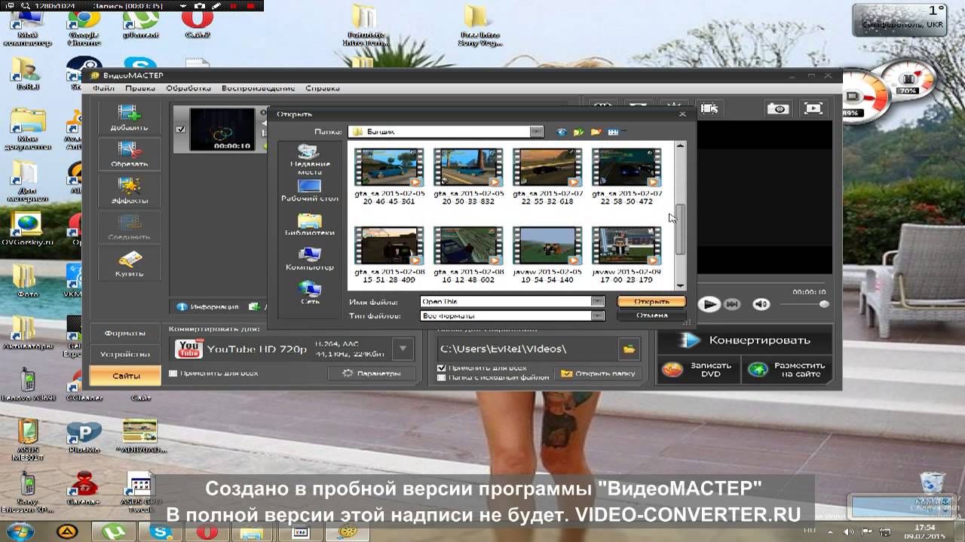Check Применить для всех under format
The image size is (965, 542).
(x=173, y=373)
